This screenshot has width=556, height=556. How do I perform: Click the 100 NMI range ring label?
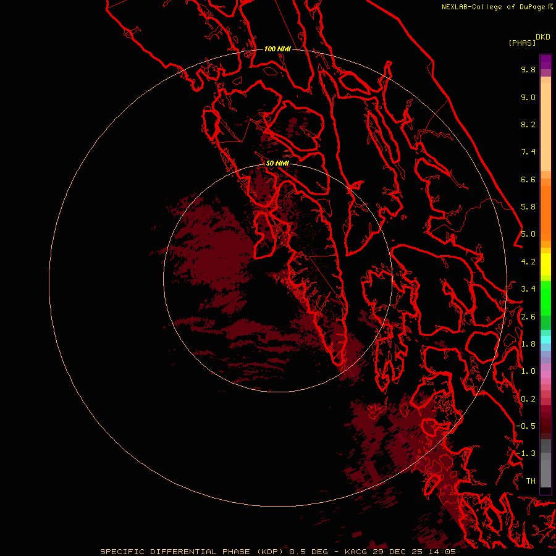point(277,49)
